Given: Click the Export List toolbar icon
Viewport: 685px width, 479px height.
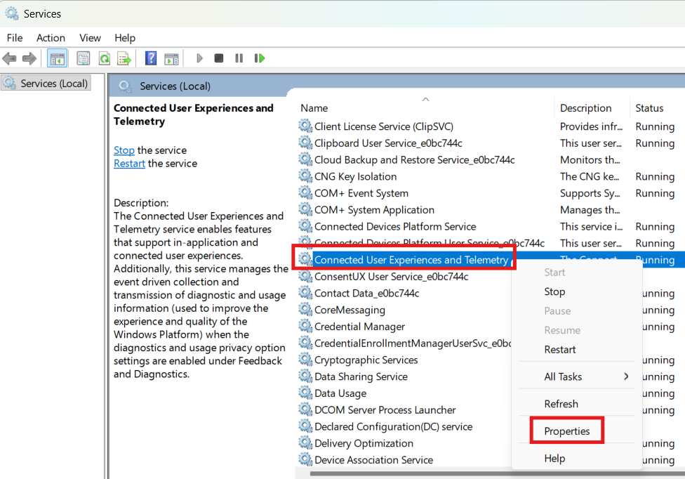Looking at the screenshot, I should tap(124, 58).
